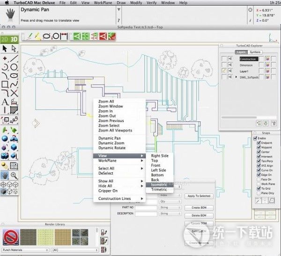Select the Dynamic Pan hand tool
Screen dimensions: 281x256
tap(5, 176)
